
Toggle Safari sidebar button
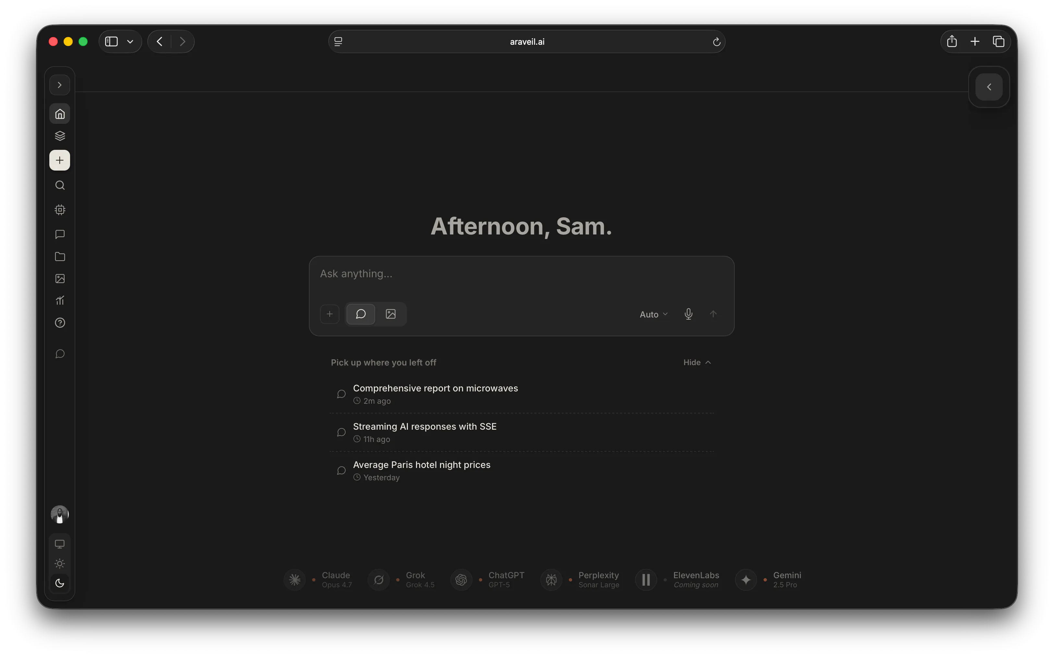pyautogui.click(x=111, y=42)
